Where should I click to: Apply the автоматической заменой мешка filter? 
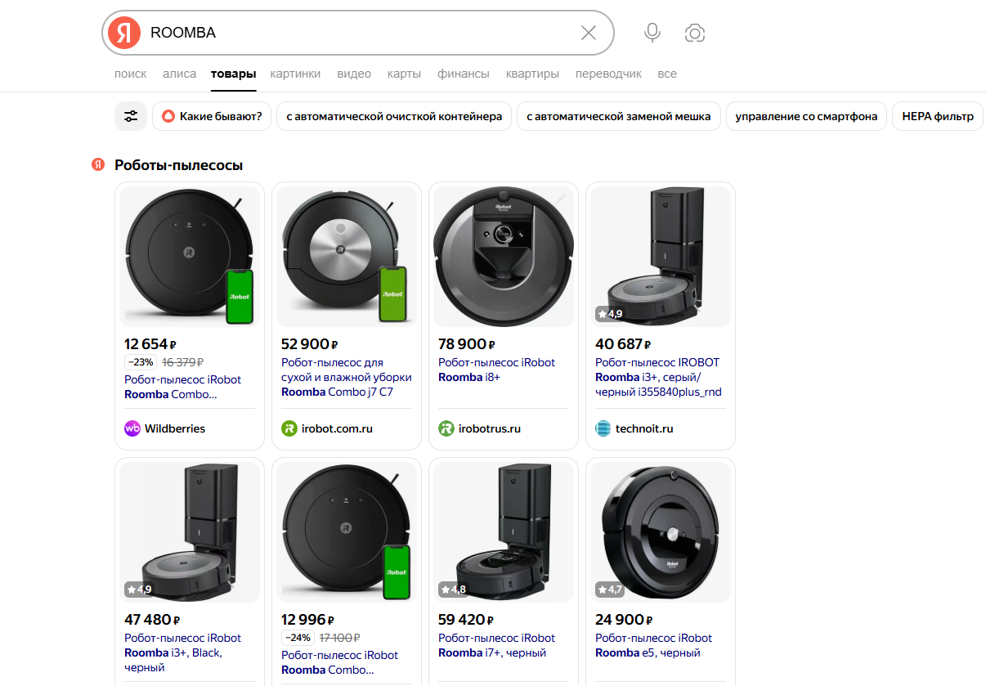click(619, 116)
